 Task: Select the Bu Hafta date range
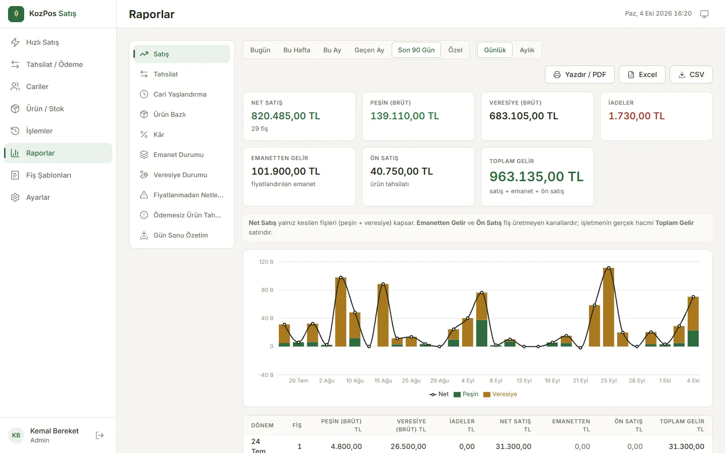point(297,50)
